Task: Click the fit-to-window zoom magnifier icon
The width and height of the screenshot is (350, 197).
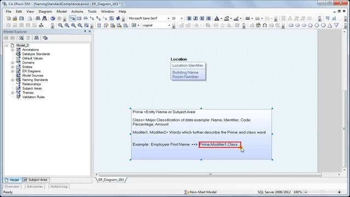Action: click(86, 25)
